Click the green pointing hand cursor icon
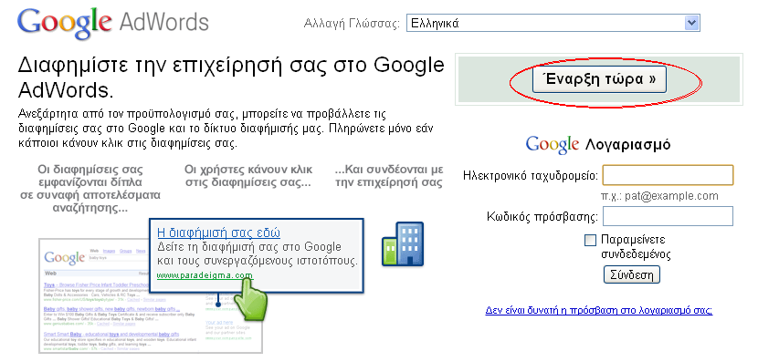 pos(250,298)
